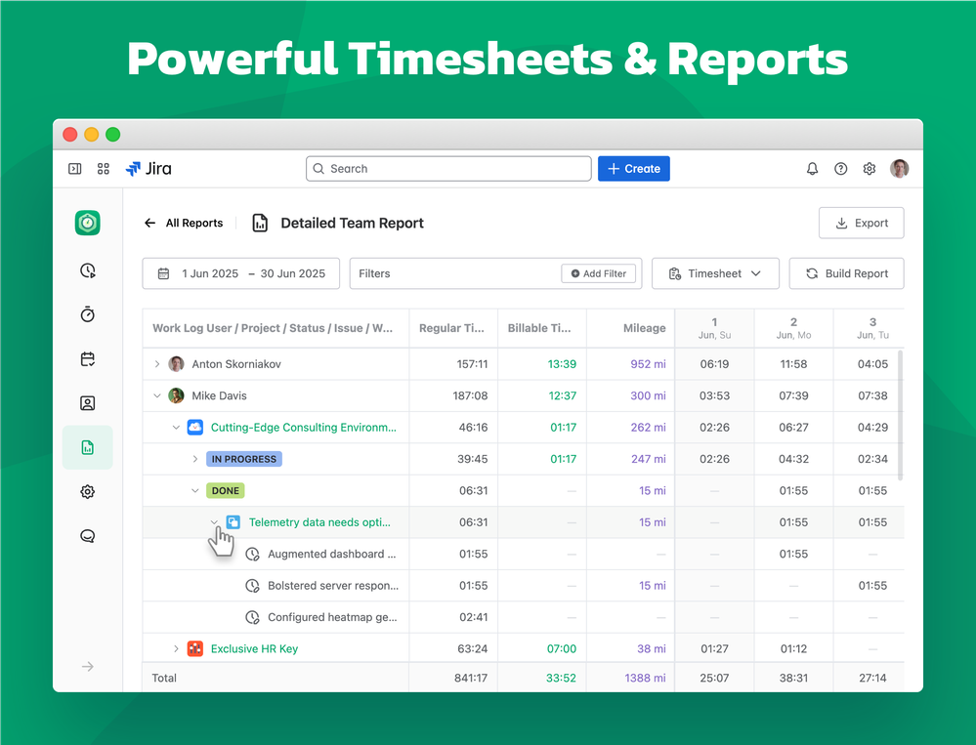Toggle the Jira sidebar panel icon
The image size is (976, 745).
pyautogui.click(x=74, y=169)
